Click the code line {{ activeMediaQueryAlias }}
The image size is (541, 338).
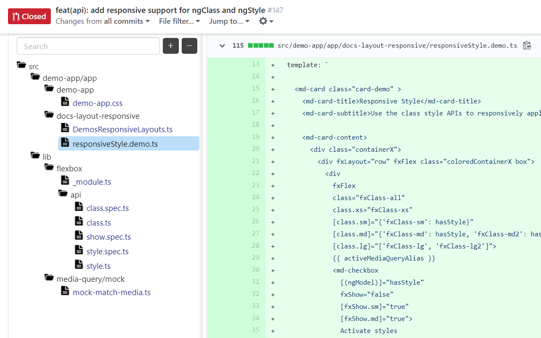click(384, 258)
